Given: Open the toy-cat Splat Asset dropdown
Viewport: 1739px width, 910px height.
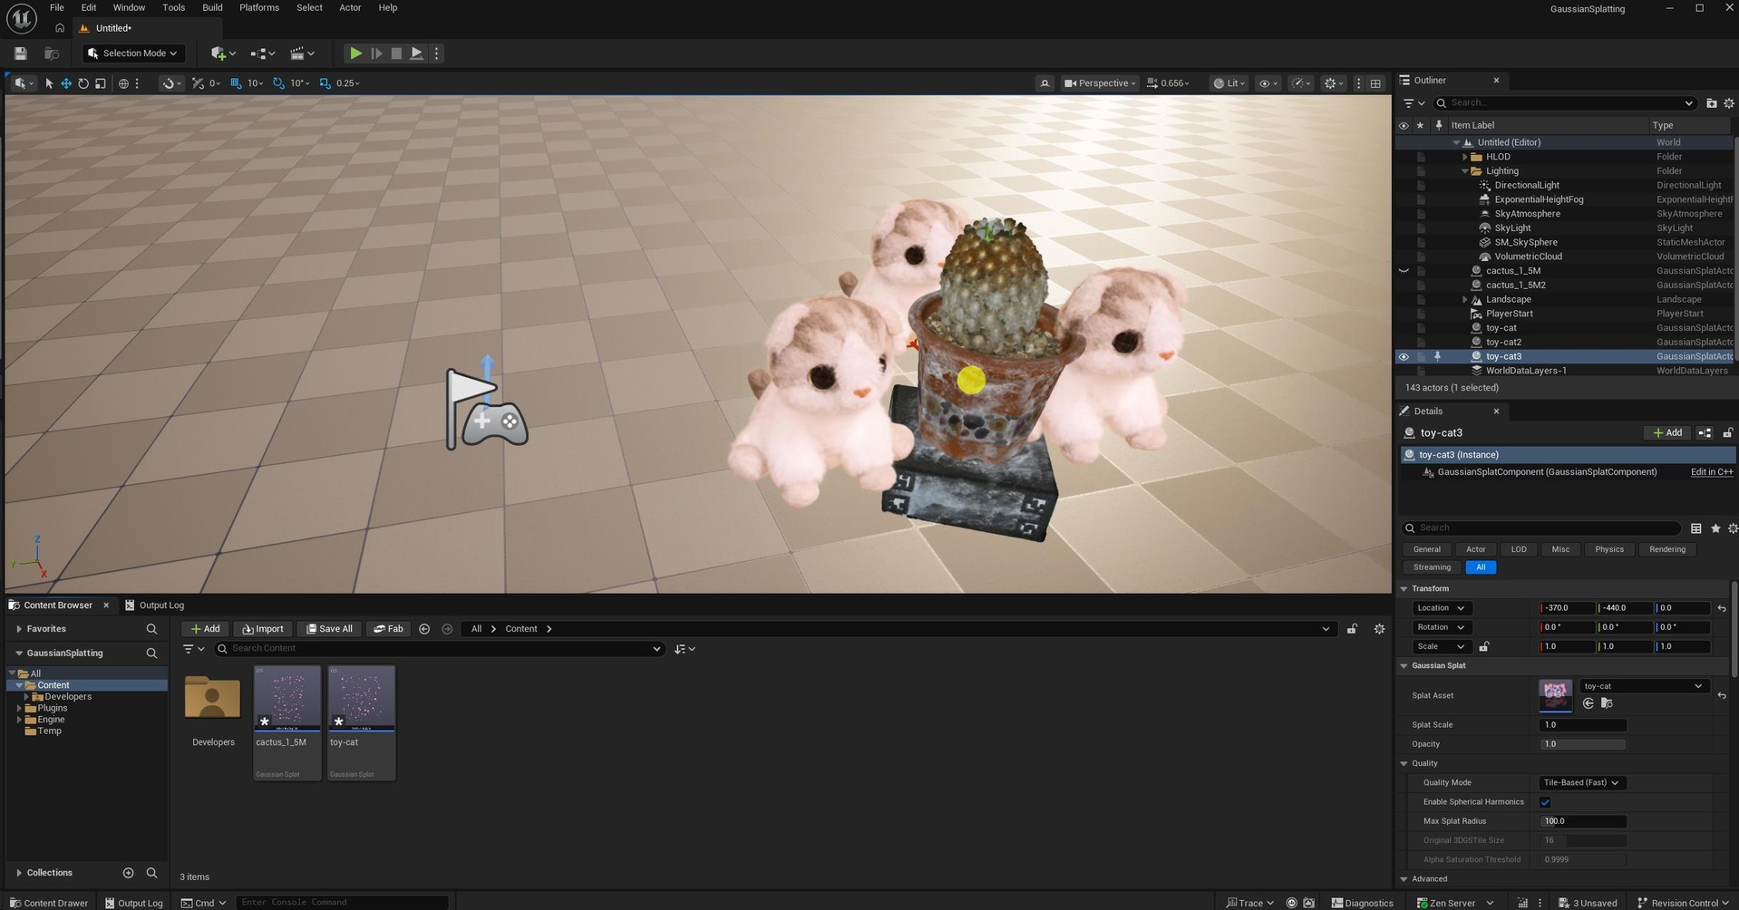Looking at the screenshot, I should 1643,686.
